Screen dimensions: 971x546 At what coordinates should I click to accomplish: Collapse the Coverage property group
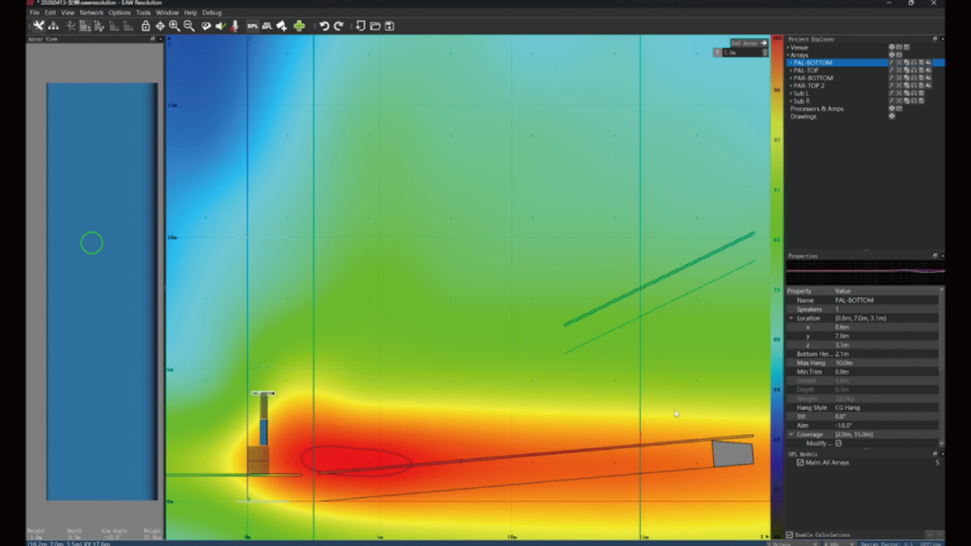tap(791, 434)
